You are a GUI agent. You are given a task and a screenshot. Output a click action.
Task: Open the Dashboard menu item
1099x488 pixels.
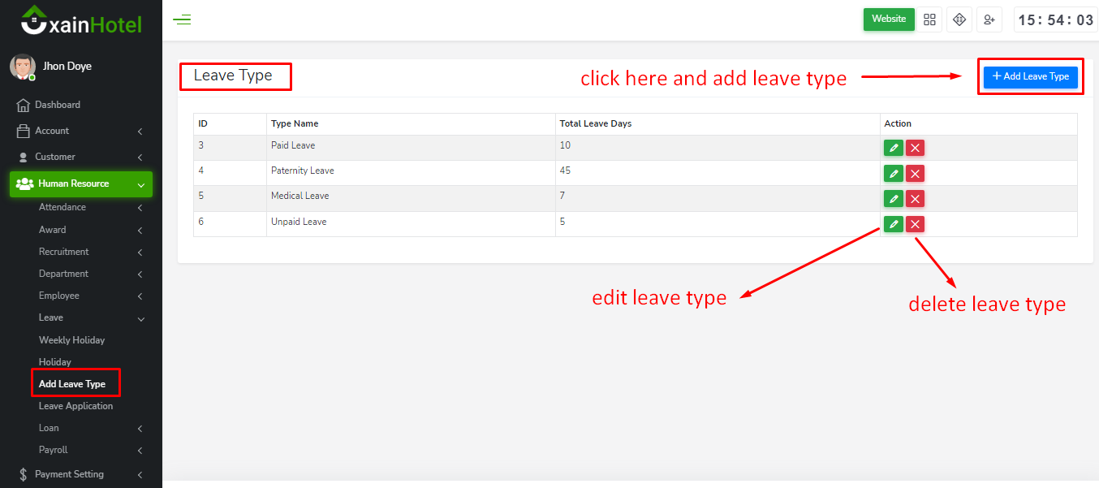[57, 105]
